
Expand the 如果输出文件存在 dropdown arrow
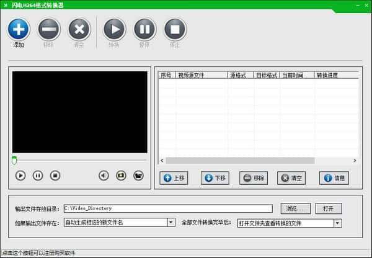[171, 223]
